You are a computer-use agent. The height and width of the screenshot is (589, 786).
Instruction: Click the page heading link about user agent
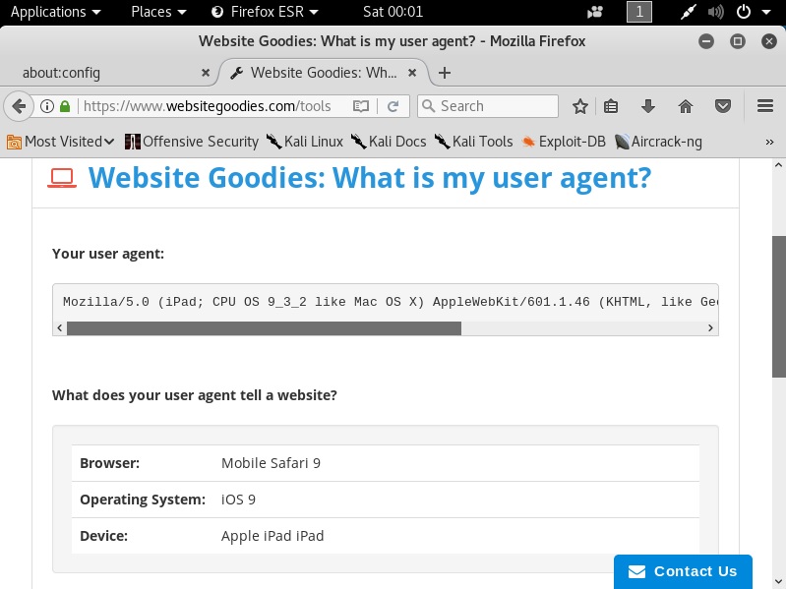pos(370,178)
